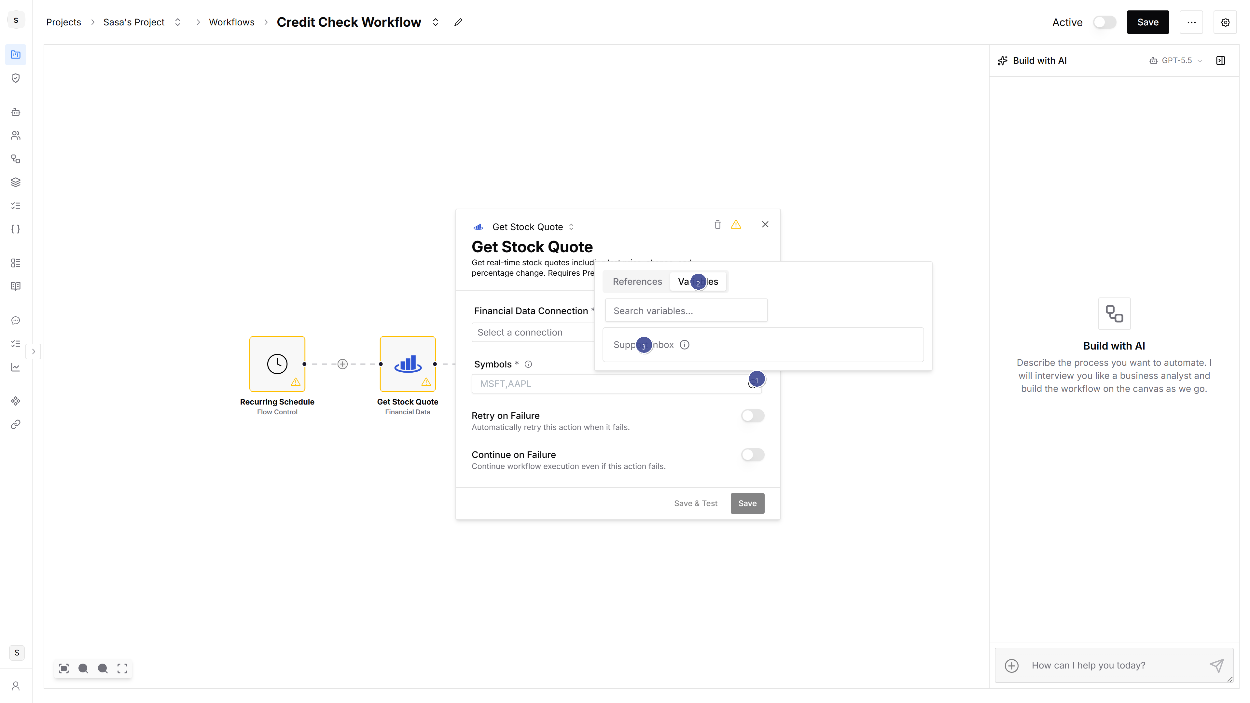
Task: Open the open book icon in sidebar
Action: tap(16, 286)
